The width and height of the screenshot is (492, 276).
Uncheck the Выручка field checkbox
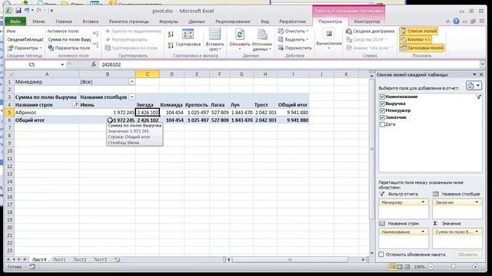coord(382,103)
